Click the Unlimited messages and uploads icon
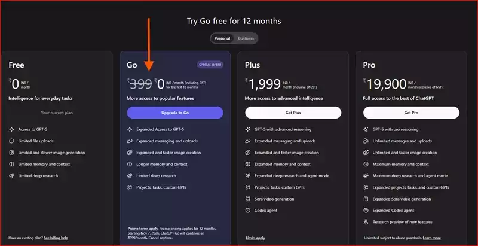This screenshot has height=246, width=478. coord(366,141)
